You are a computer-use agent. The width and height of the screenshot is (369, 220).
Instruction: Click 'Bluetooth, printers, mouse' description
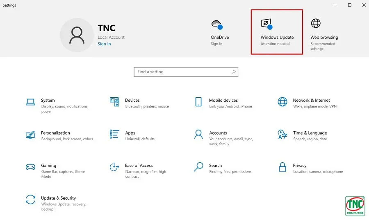point(147,106)
